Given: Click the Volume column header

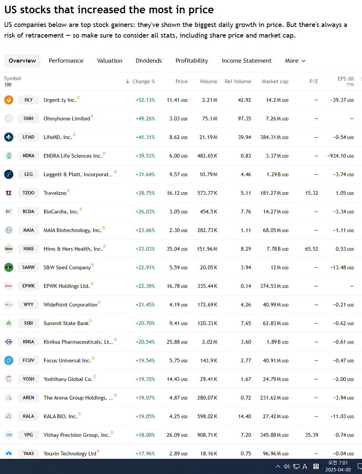Looking at the screenshot, I should (209, 81).
